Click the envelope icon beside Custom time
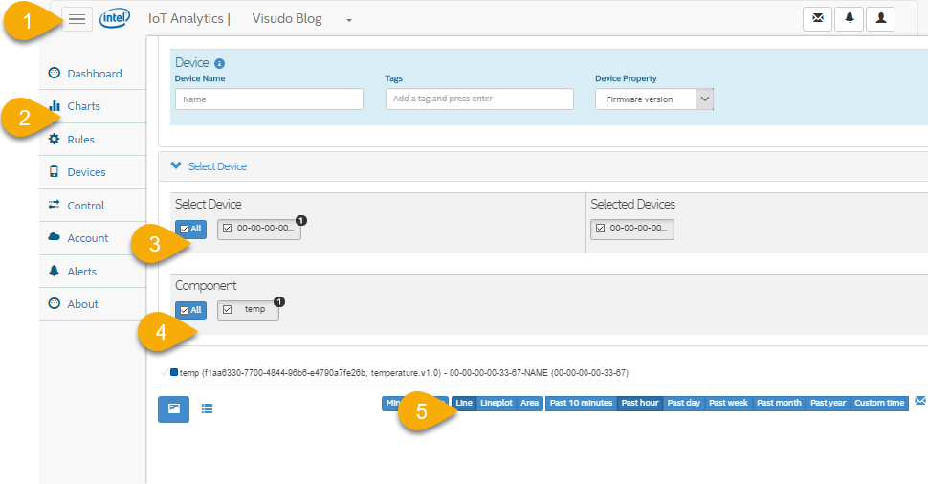This screenshot has height=484, width=928. [920, 401]
